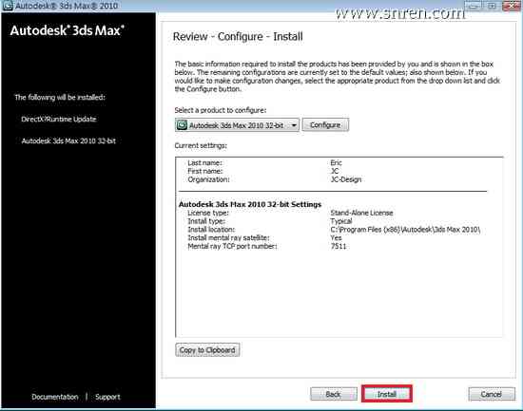
Task: Click the Autodesk 3ds Max logo
Action: [x=68, y=30]
